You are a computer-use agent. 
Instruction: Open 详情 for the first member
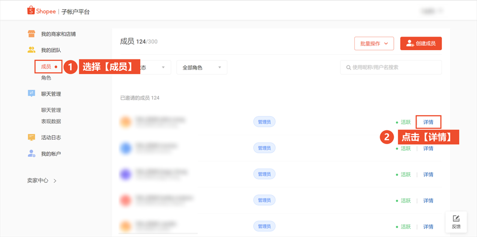[x=428, y=122]
